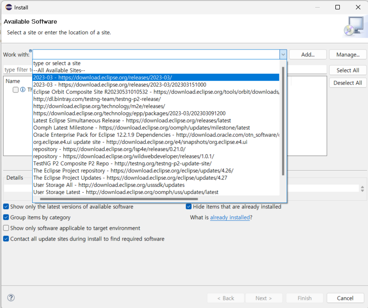Click the Cancel button
This screenshot has height=308, width=368.
345,298
